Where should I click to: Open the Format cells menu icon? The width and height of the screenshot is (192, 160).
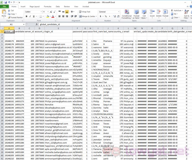(x=165, y=12)
